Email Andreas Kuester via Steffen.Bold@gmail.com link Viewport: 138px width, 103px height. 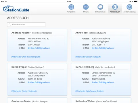tap(39, 48)
